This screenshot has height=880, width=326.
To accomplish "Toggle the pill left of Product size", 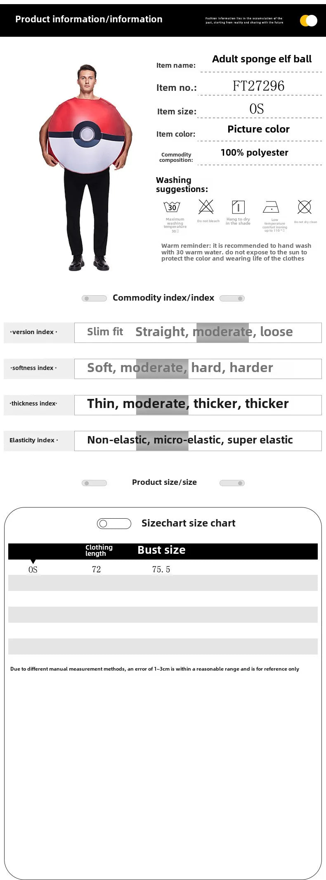I will click(x=94, y=483).
